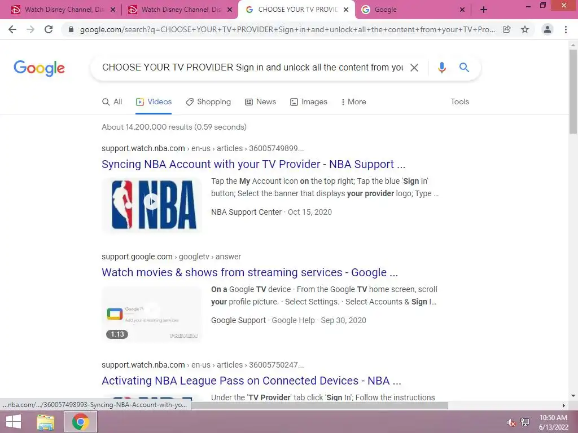Go back to previous page
This screenshot has width=578, height=433.
pyautogui.click(x=12, y=29)
